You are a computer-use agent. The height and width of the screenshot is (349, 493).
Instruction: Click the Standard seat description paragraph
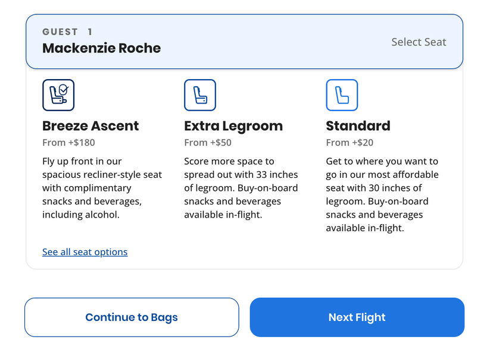[382, 194]
